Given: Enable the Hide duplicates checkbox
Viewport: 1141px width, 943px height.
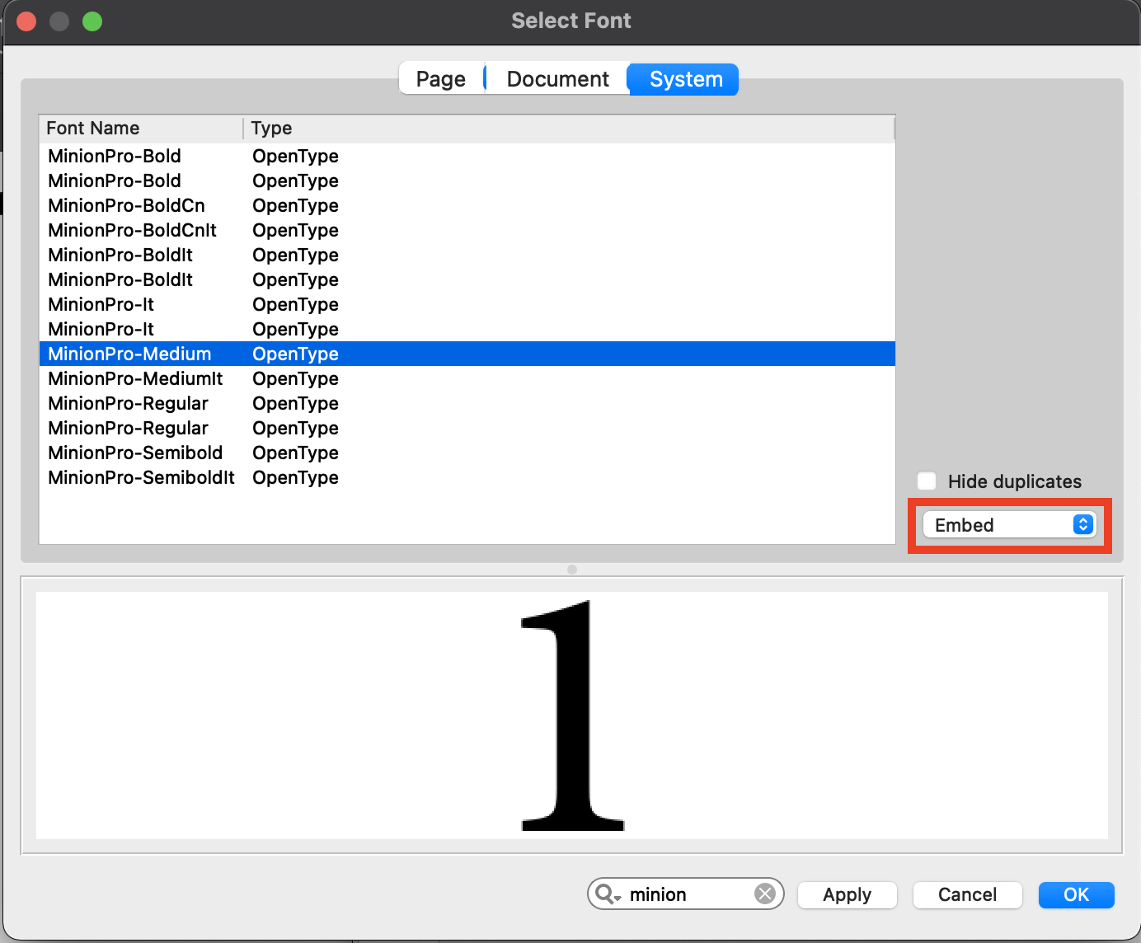Looking at the screenshot, I should (x=927, y=481).
